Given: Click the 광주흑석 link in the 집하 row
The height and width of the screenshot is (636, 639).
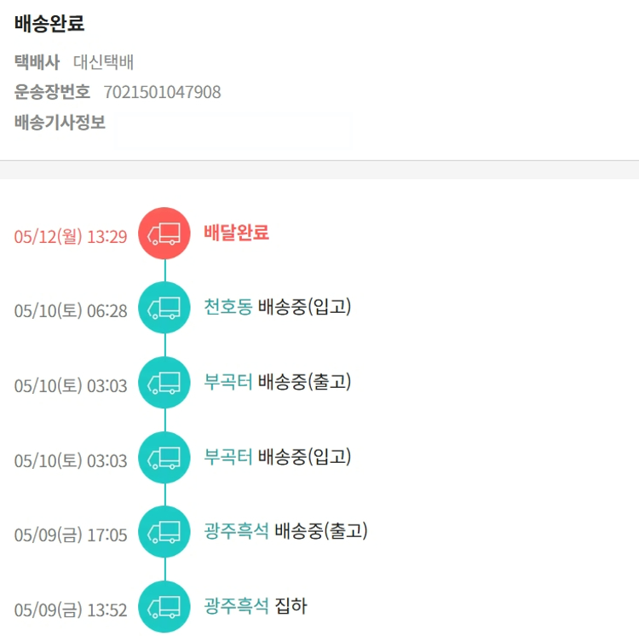Looking at the screenshot, I should click(237, 606).
